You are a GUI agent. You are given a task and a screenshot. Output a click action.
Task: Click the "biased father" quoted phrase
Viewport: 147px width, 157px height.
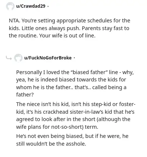click(x=89, y=72)
